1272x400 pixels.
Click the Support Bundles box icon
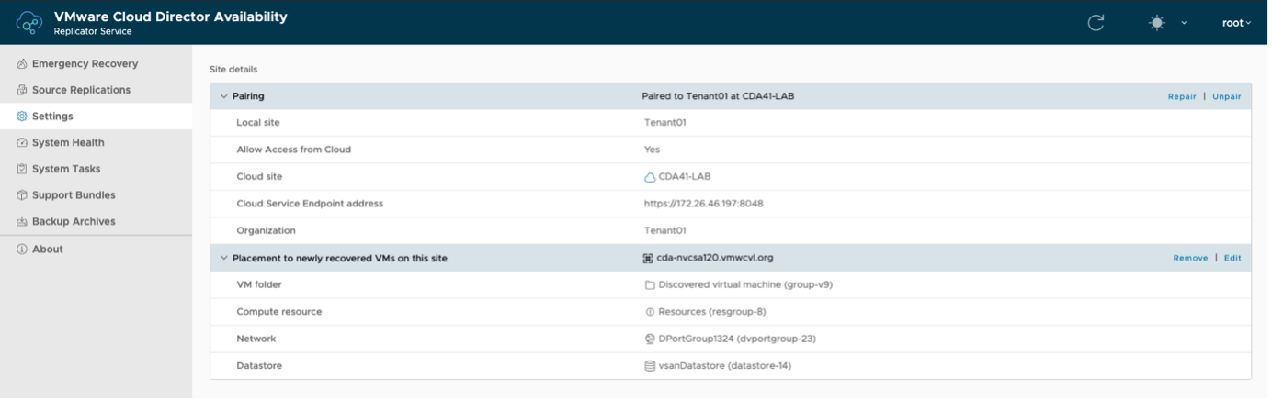[22, 195]
